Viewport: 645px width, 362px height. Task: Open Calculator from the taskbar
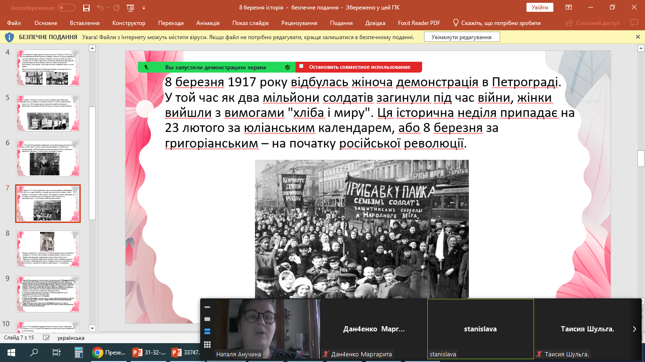[x=78, y=352]
